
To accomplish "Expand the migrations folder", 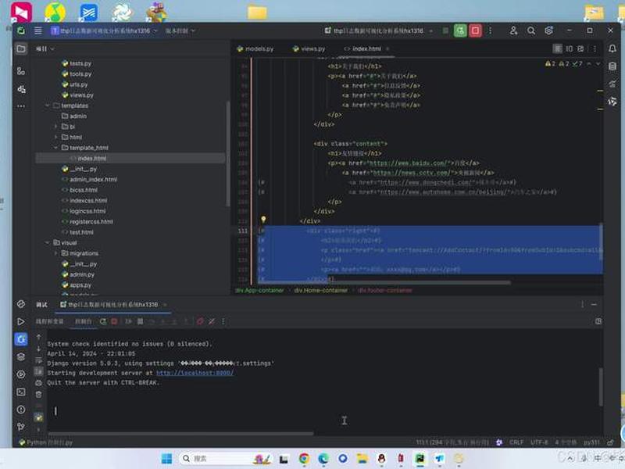I will (55, 253).
